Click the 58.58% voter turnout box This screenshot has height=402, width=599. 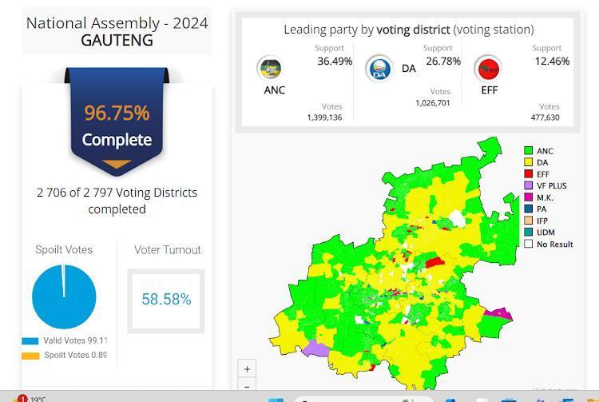pos(166,300)
